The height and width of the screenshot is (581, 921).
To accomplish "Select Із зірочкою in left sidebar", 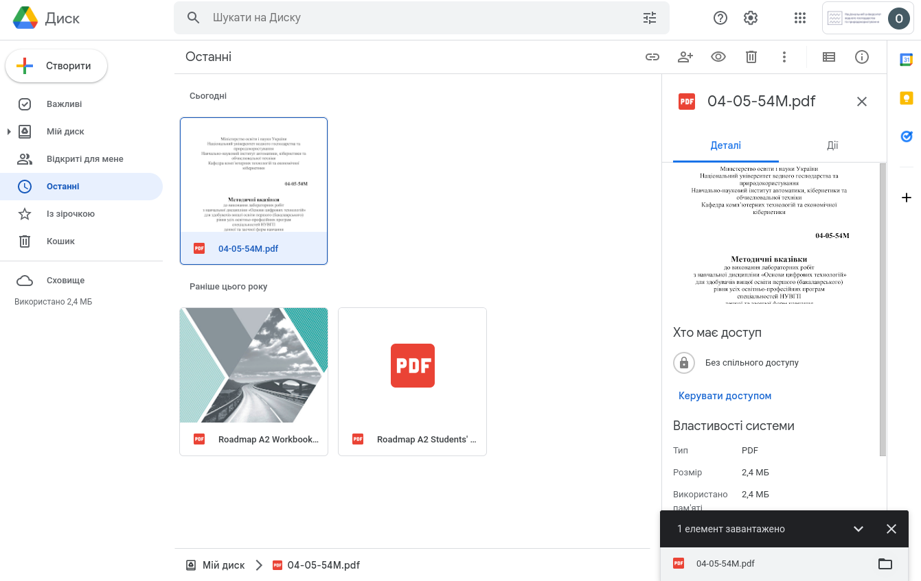I will [x=70, y=214].
